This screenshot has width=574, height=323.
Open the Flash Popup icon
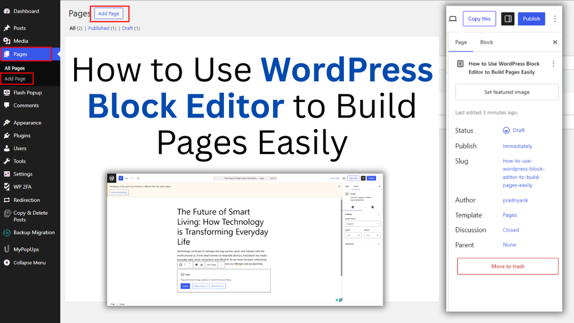(x=7, y=92)
